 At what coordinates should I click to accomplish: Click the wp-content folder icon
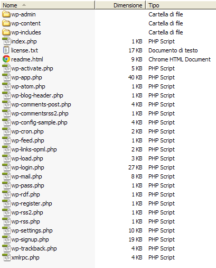[x=6, y=23]
